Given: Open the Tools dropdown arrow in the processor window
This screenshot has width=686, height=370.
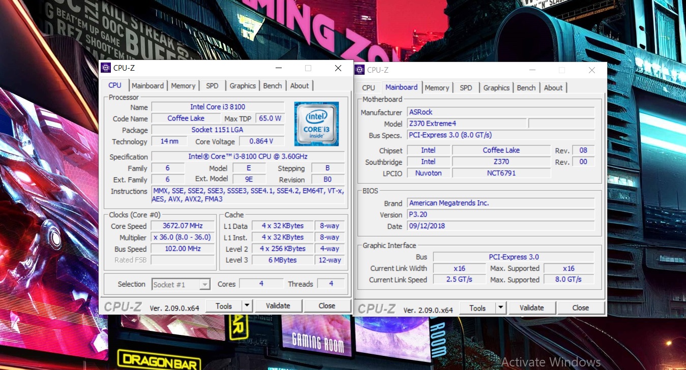Looking at the screenshot, I should (247, 305).
